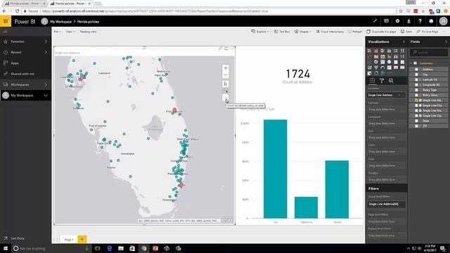Open the notifications icon in header
Viewport: 450px width, 253px height.
pos(386,21)
